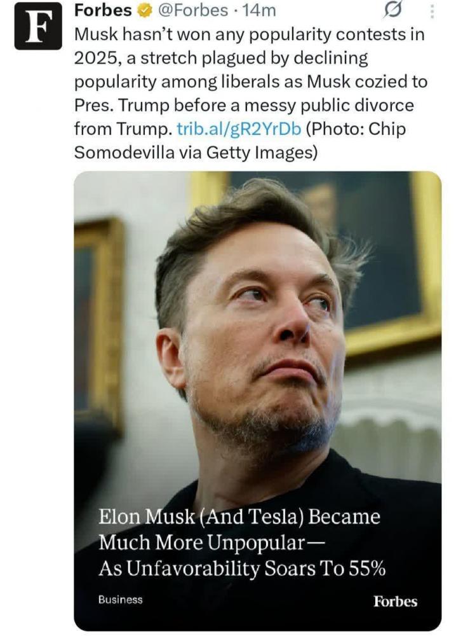Click the Forbes wordmark on article card
The width and height of the screenshot is (456, 636).
pyautogui.click(x=395, y=601)
